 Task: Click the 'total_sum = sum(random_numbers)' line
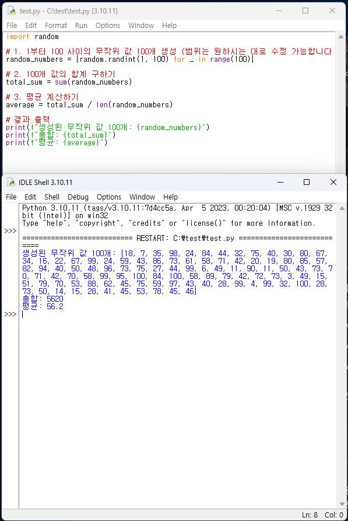(69, 82)
